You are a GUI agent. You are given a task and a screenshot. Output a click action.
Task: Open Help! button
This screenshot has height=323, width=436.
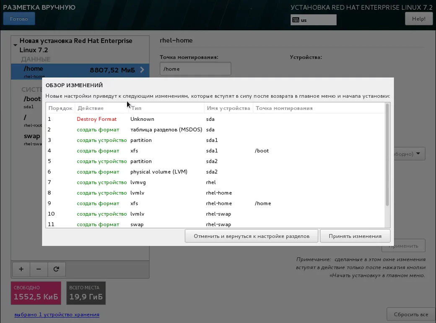[418, 18]
